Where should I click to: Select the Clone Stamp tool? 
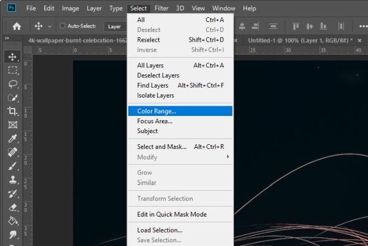coord(13,180)
